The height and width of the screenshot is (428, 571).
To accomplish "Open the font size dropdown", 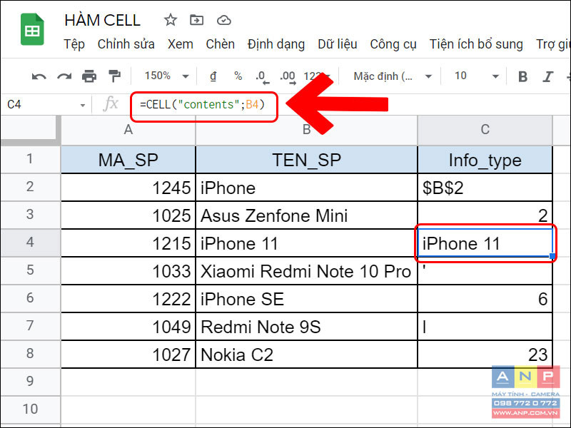I will [x=476, y=76].
